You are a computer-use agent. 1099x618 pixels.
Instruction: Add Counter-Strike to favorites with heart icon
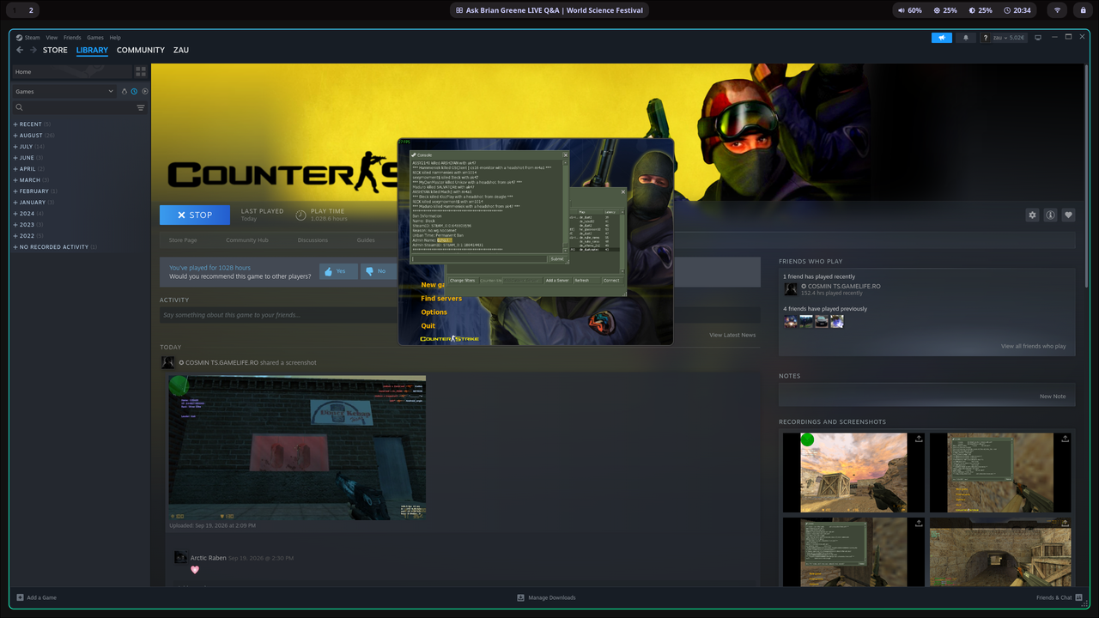[1068, 215]
